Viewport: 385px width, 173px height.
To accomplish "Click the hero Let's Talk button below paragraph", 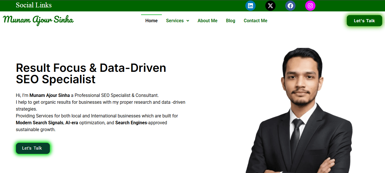I will point(33,148).
